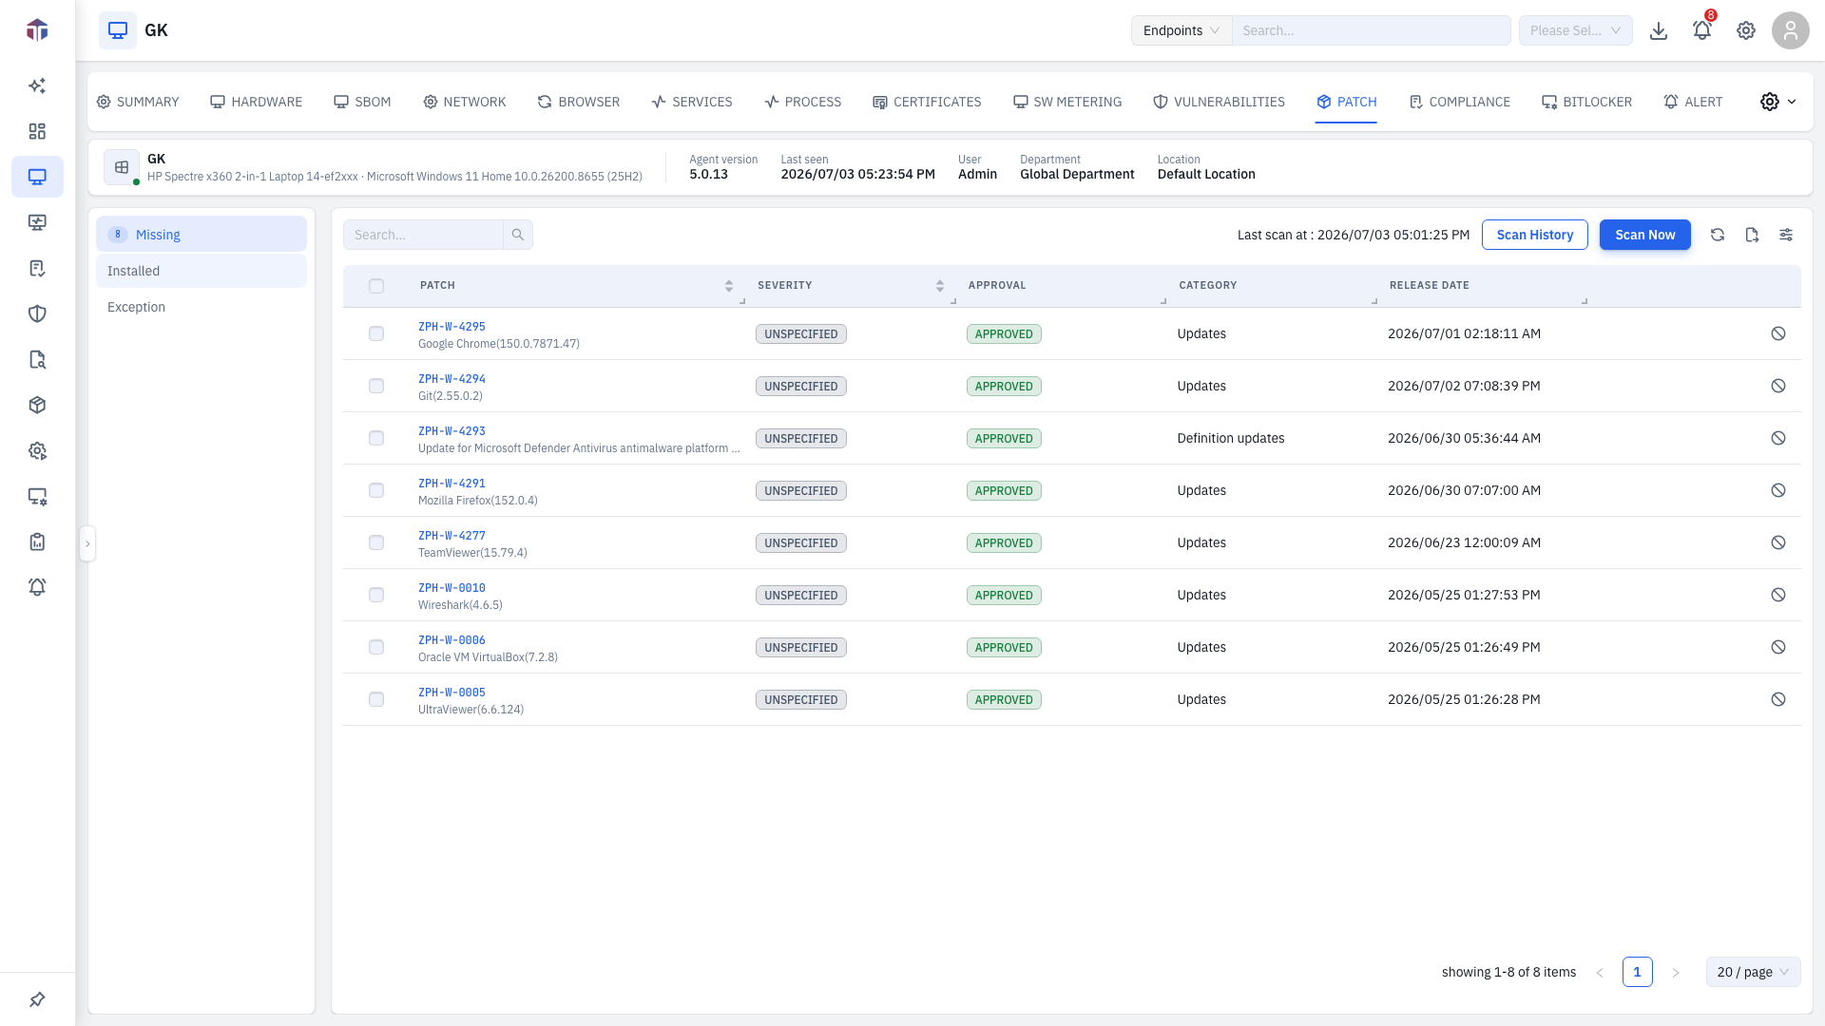Image resolution: width=1825 pixels, height=1026 pixels.
Task: Sort by the Severity column arrows
Action: click(x=939, y=286)
